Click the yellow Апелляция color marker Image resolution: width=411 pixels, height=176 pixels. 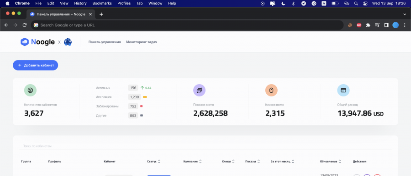click(x=145, y=97)
